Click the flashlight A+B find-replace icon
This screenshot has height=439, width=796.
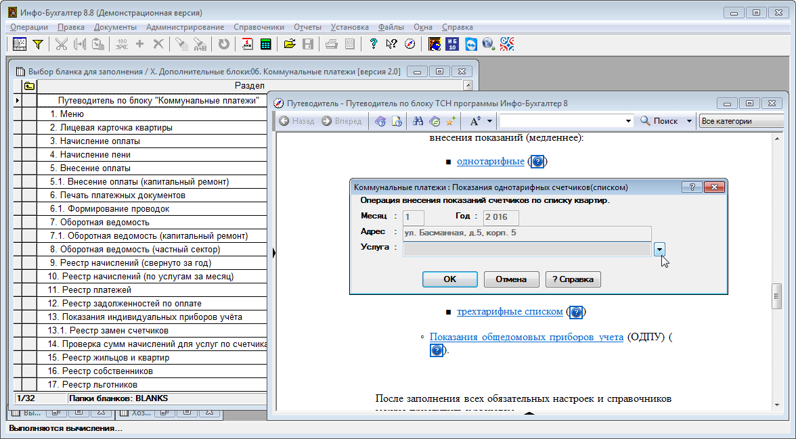click(200, 44)
